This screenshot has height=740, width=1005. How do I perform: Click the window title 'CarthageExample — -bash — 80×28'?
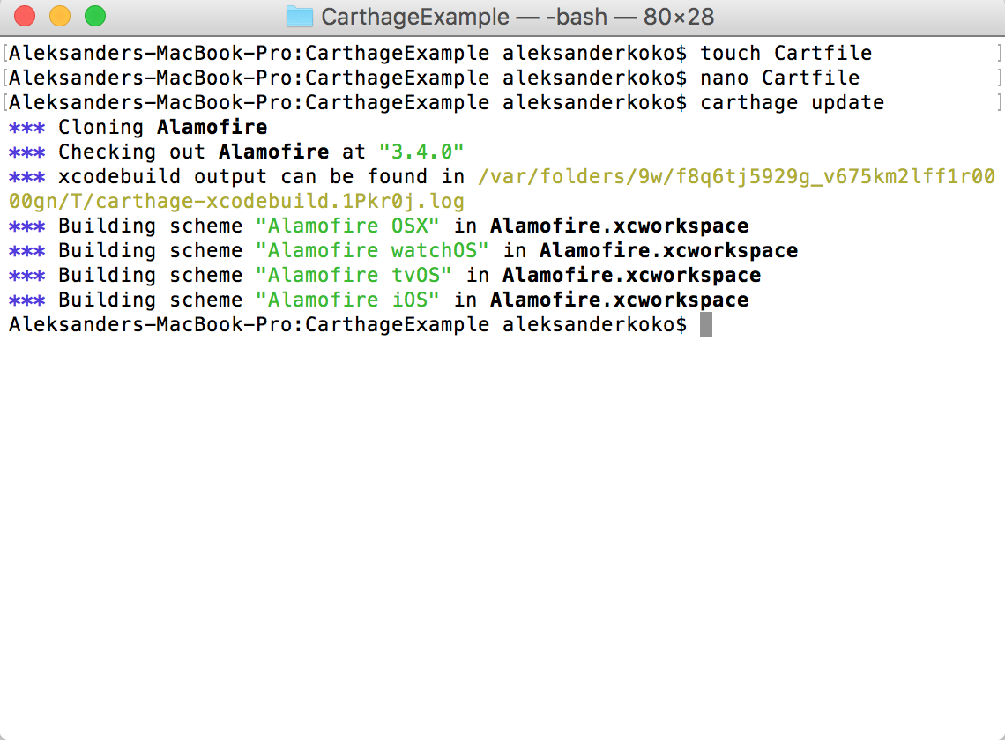517,17
